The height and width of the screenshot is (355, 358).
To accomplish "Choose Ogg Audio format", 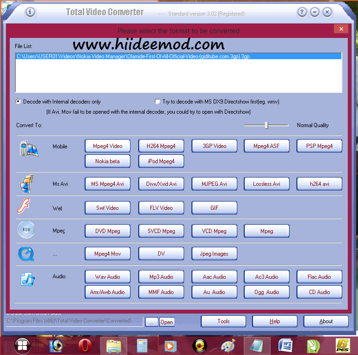I will (266, 292).
